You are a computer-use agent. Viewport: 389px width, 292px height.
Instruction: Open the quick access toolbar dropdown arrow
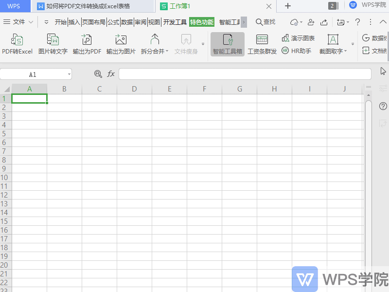pos(46,22)
